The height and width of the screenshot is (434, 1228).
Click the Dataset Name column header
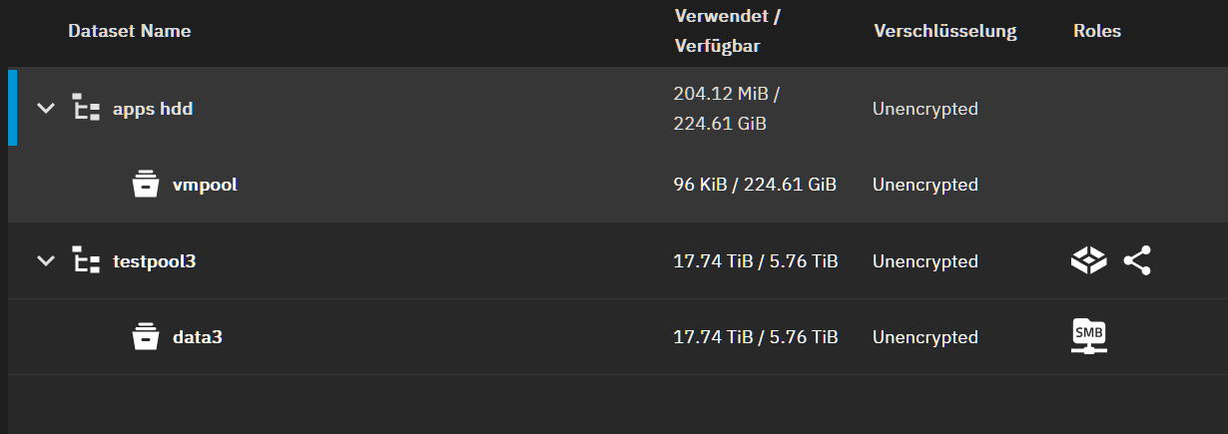pos(129,31)
